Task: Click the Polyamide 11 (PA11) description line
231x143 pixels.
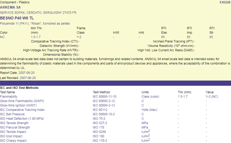Action: 35,24
